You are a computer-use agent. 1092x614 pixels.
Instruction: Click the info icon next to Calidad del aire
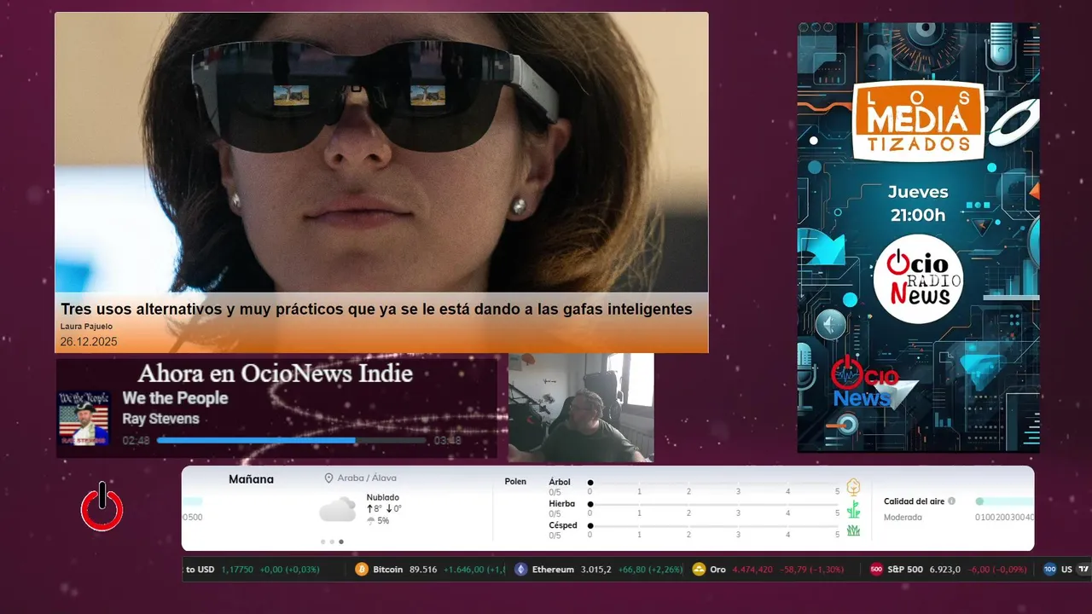click(951, 501)
